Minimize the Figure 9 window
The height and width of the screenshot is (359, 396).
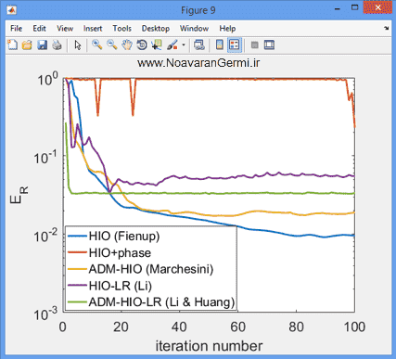click(338, 8)
